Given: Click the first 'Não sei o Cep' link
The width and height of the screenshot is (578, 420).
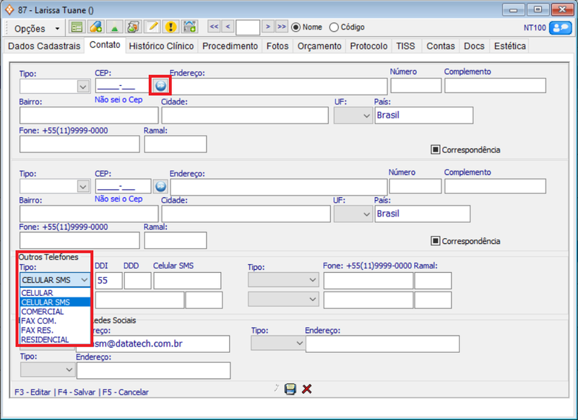Looking at the screenshot, I should (x=118, y=100).
